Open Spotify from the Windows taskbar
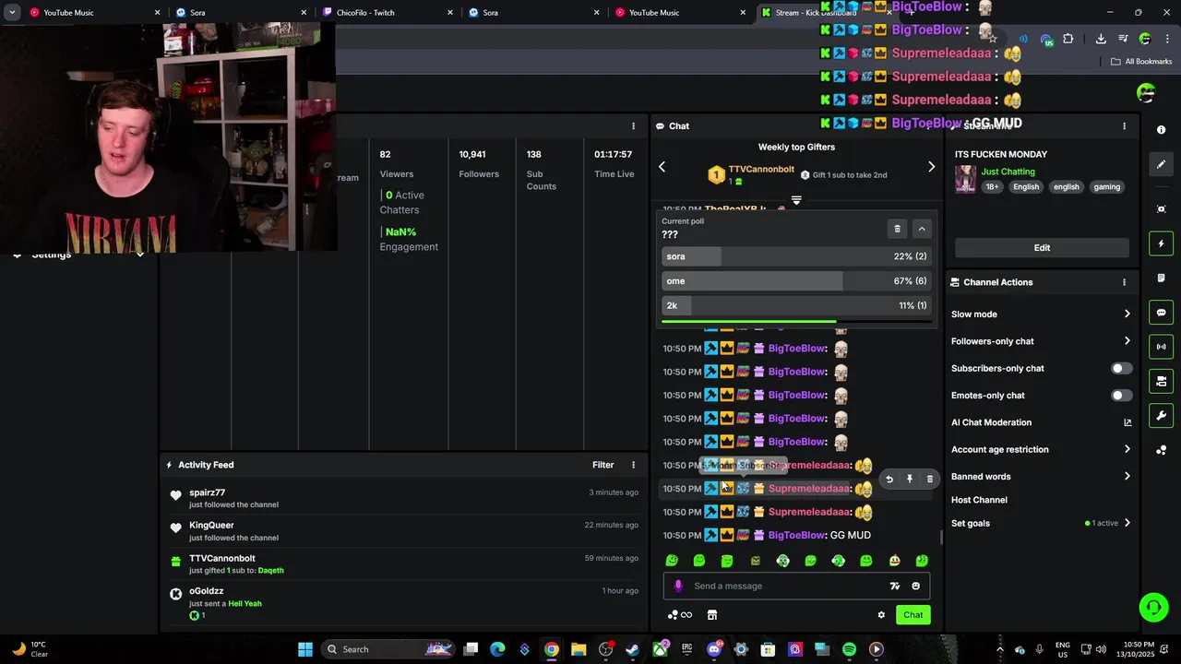 849,649
